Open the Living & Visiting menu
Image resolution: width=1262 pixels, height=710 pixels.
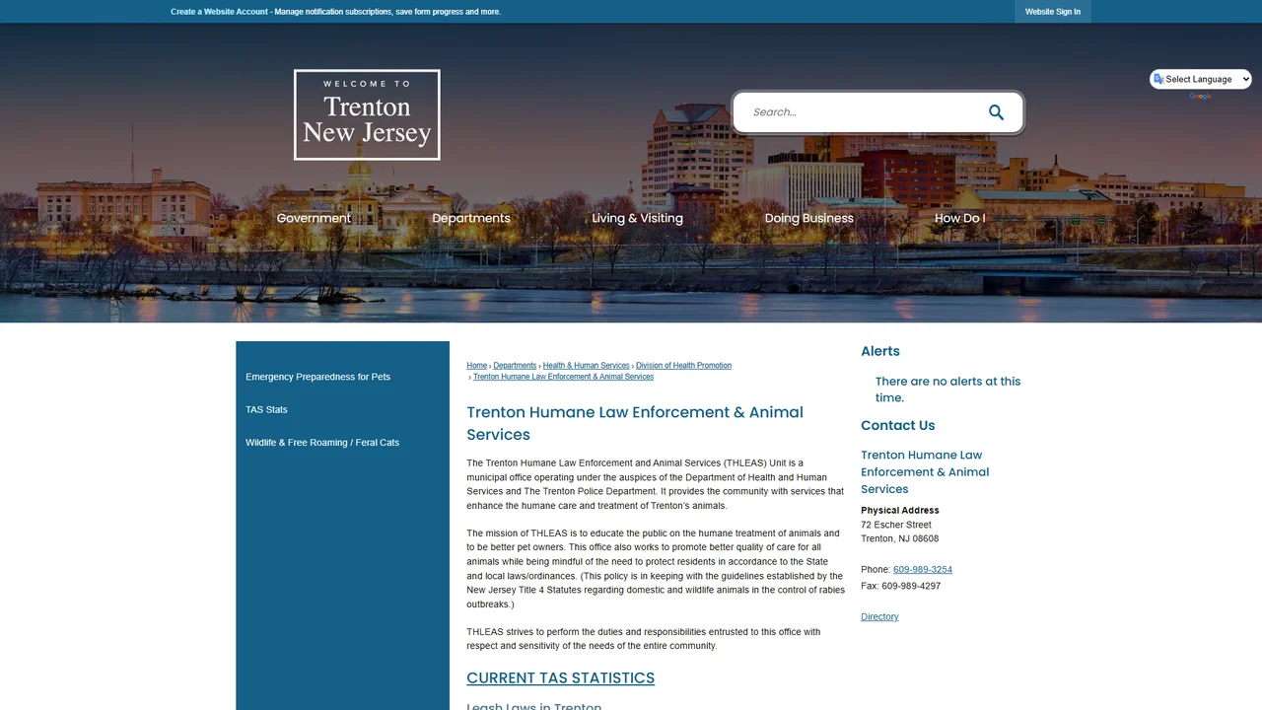coord(637,218)
